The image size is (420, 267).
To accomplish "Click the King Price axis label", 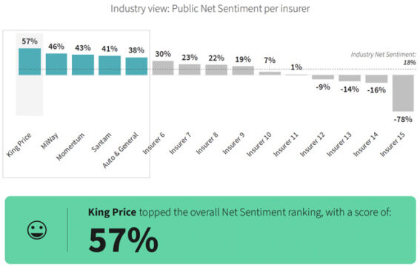I will click(x=19, y=144).
